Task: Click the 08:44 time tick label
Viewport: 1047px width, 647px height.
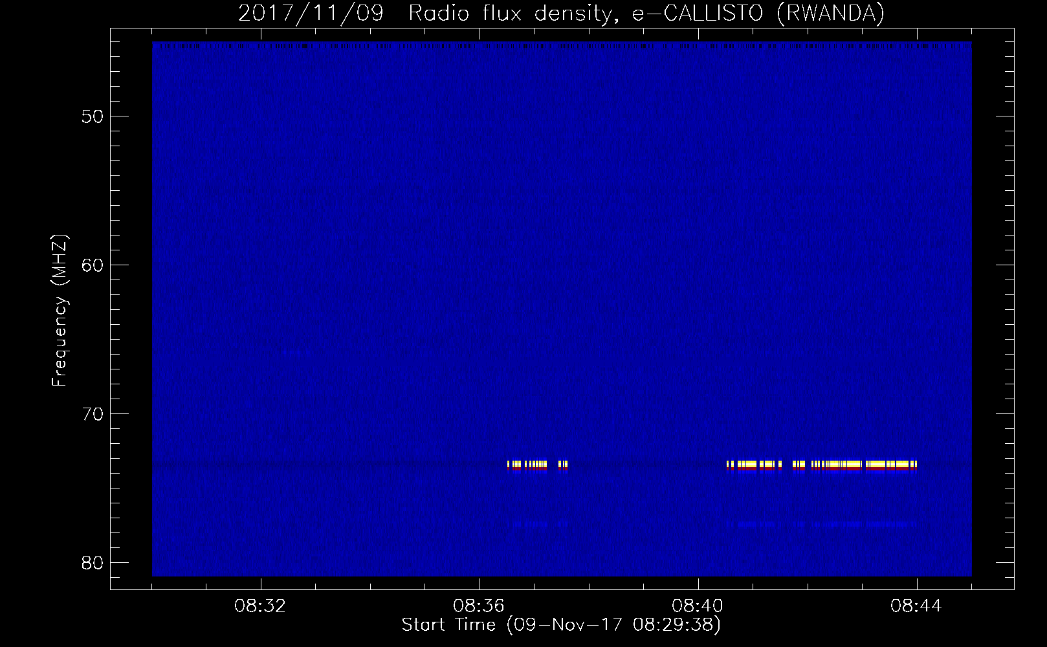Action: pos(916,606)
